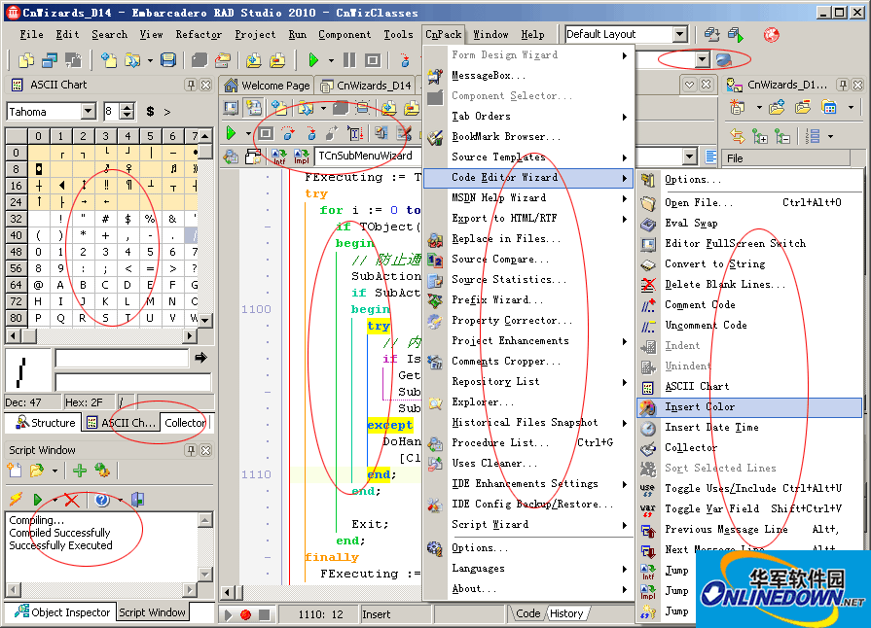This screenshot has width=871, height=628.
Task: Select character A in ASCII chart
Action: [x=60, y=285]
